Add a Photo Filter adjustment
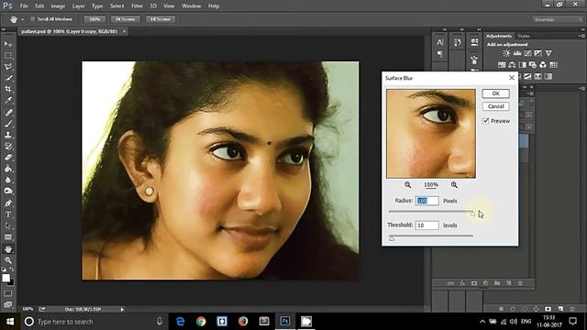This screenshot has height=330, width=587. [x=532, y=65]
